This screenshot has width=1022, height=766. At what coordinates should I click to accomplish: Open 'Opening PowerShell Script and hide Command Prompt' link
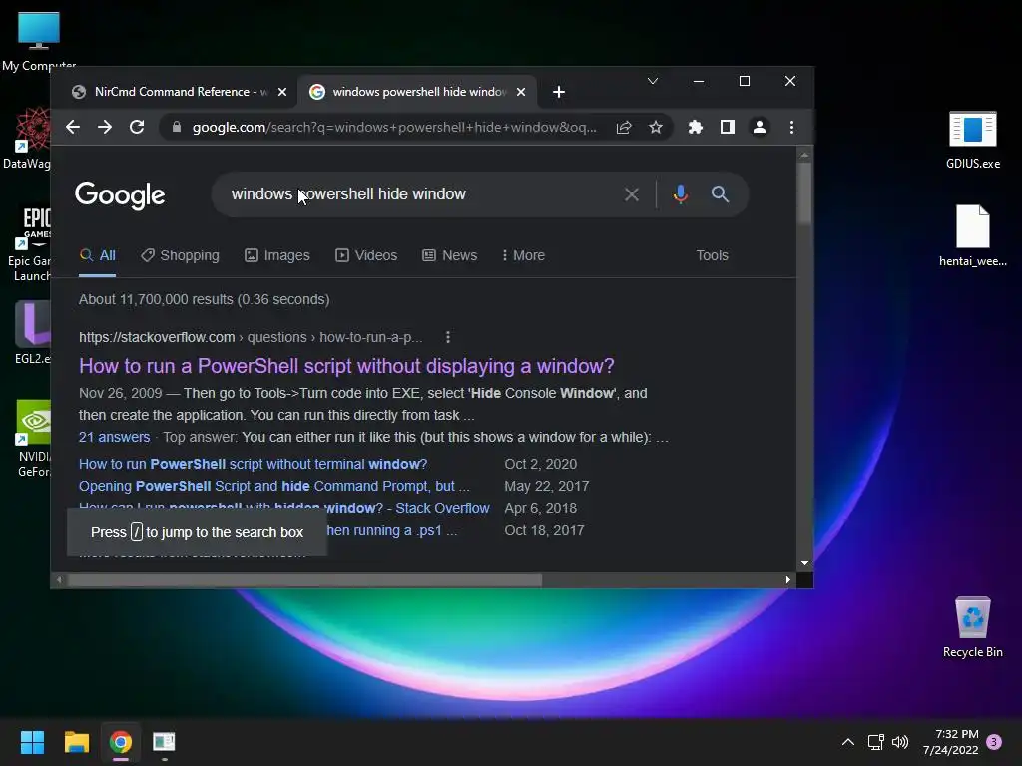coord(273,486)
